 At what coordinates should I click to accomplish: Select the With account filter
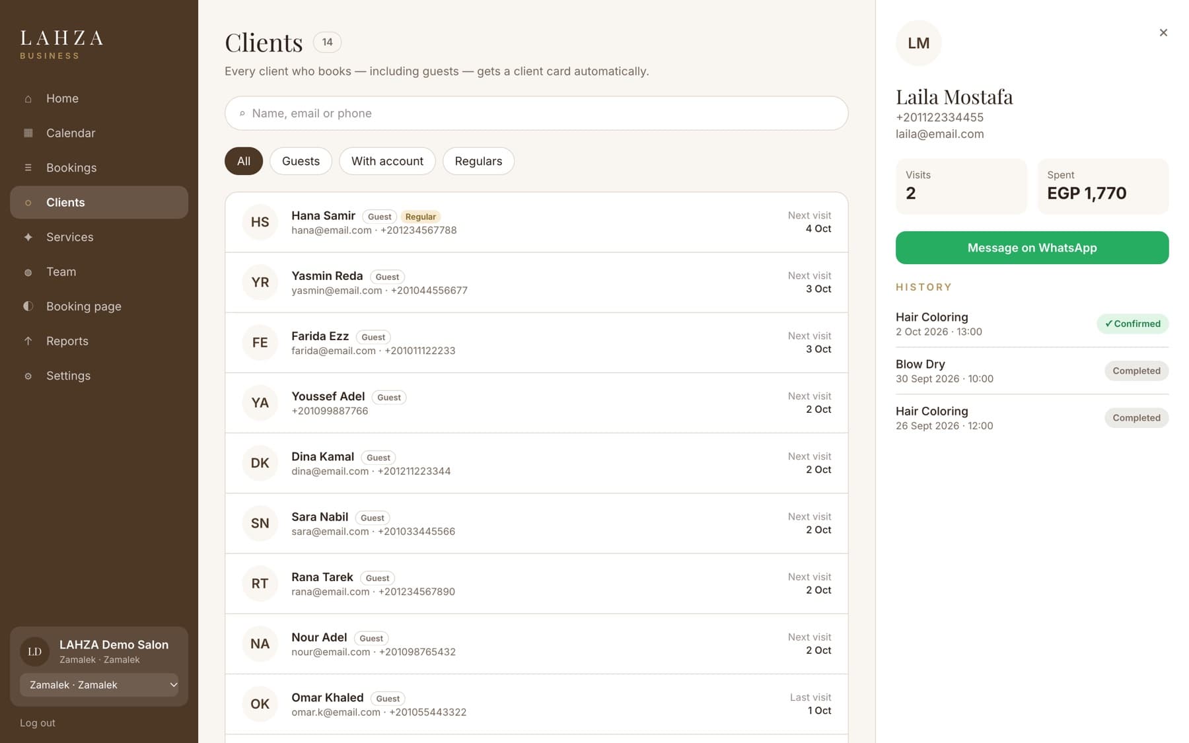(387, 161)
